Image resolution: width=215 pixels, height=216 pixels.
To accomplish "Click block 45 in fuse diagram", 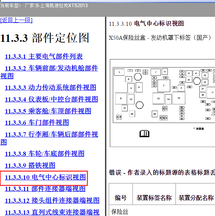I will [155, 114].
